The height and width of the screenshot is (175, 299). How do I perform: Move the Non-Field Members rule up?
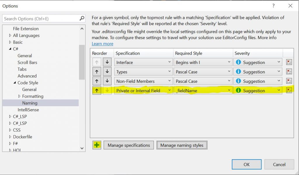click(97, 81)
